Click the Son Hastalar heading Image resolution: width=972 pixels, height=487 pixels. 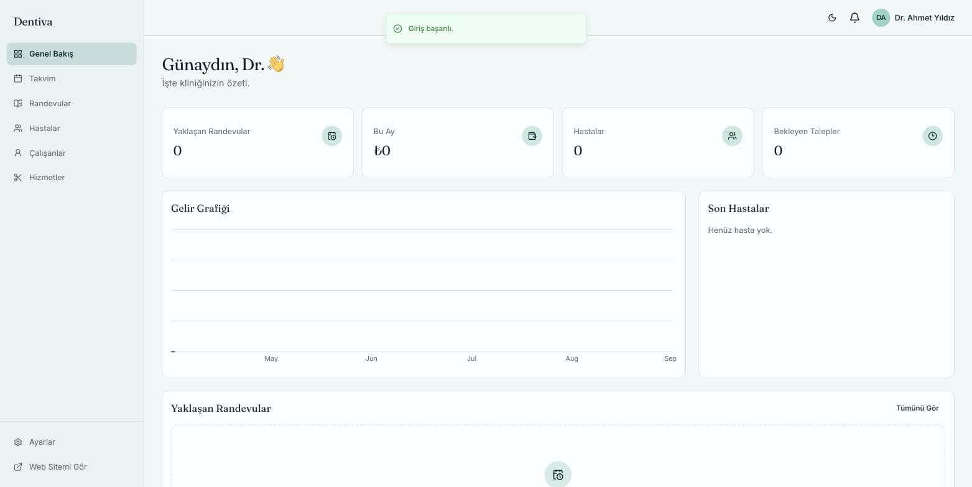point(739,209)
